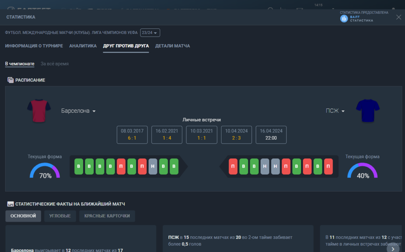Select the Друг против друга tab
This screenshot has width=405, height=252.
tap(126, 46)
